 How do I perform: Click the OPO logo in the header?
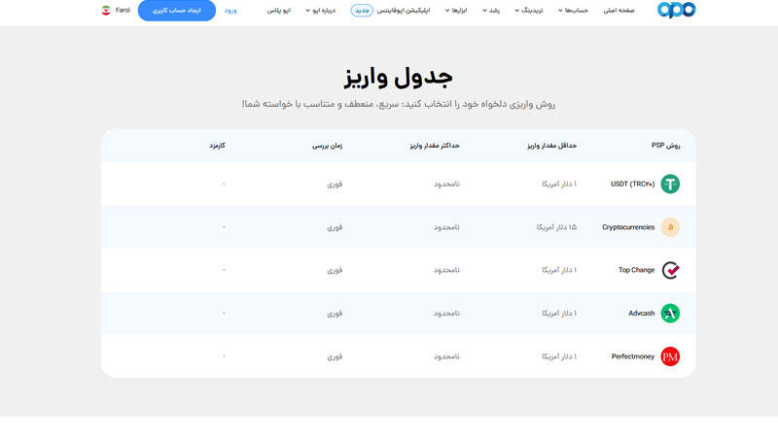point(676,10)
